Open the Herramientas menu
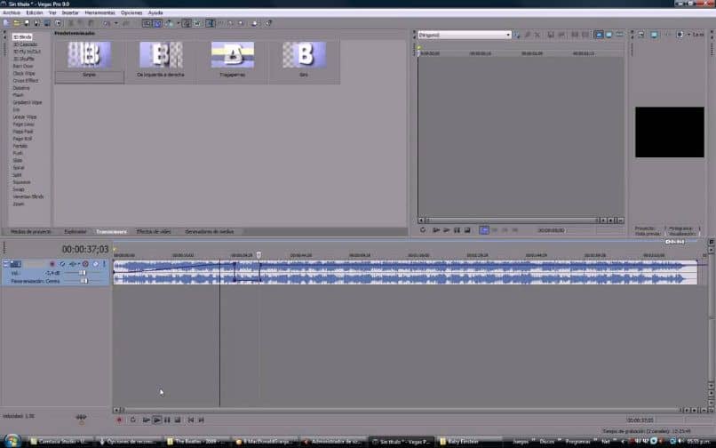 100,12
